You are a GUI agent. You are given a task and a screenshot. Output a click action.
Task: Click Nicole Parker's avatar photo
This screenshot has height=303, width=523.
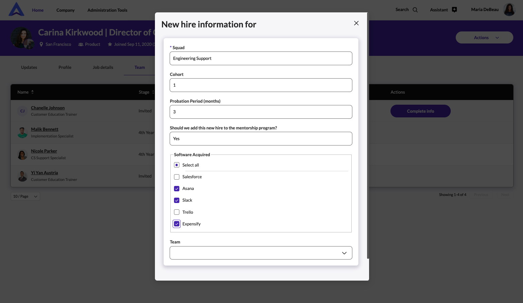22,155
